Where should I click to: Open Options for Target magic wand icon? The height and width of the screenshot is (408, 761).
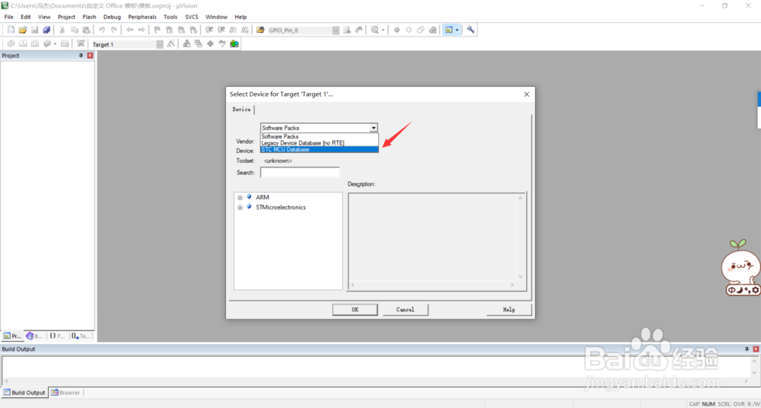click(x=170, y=44)
